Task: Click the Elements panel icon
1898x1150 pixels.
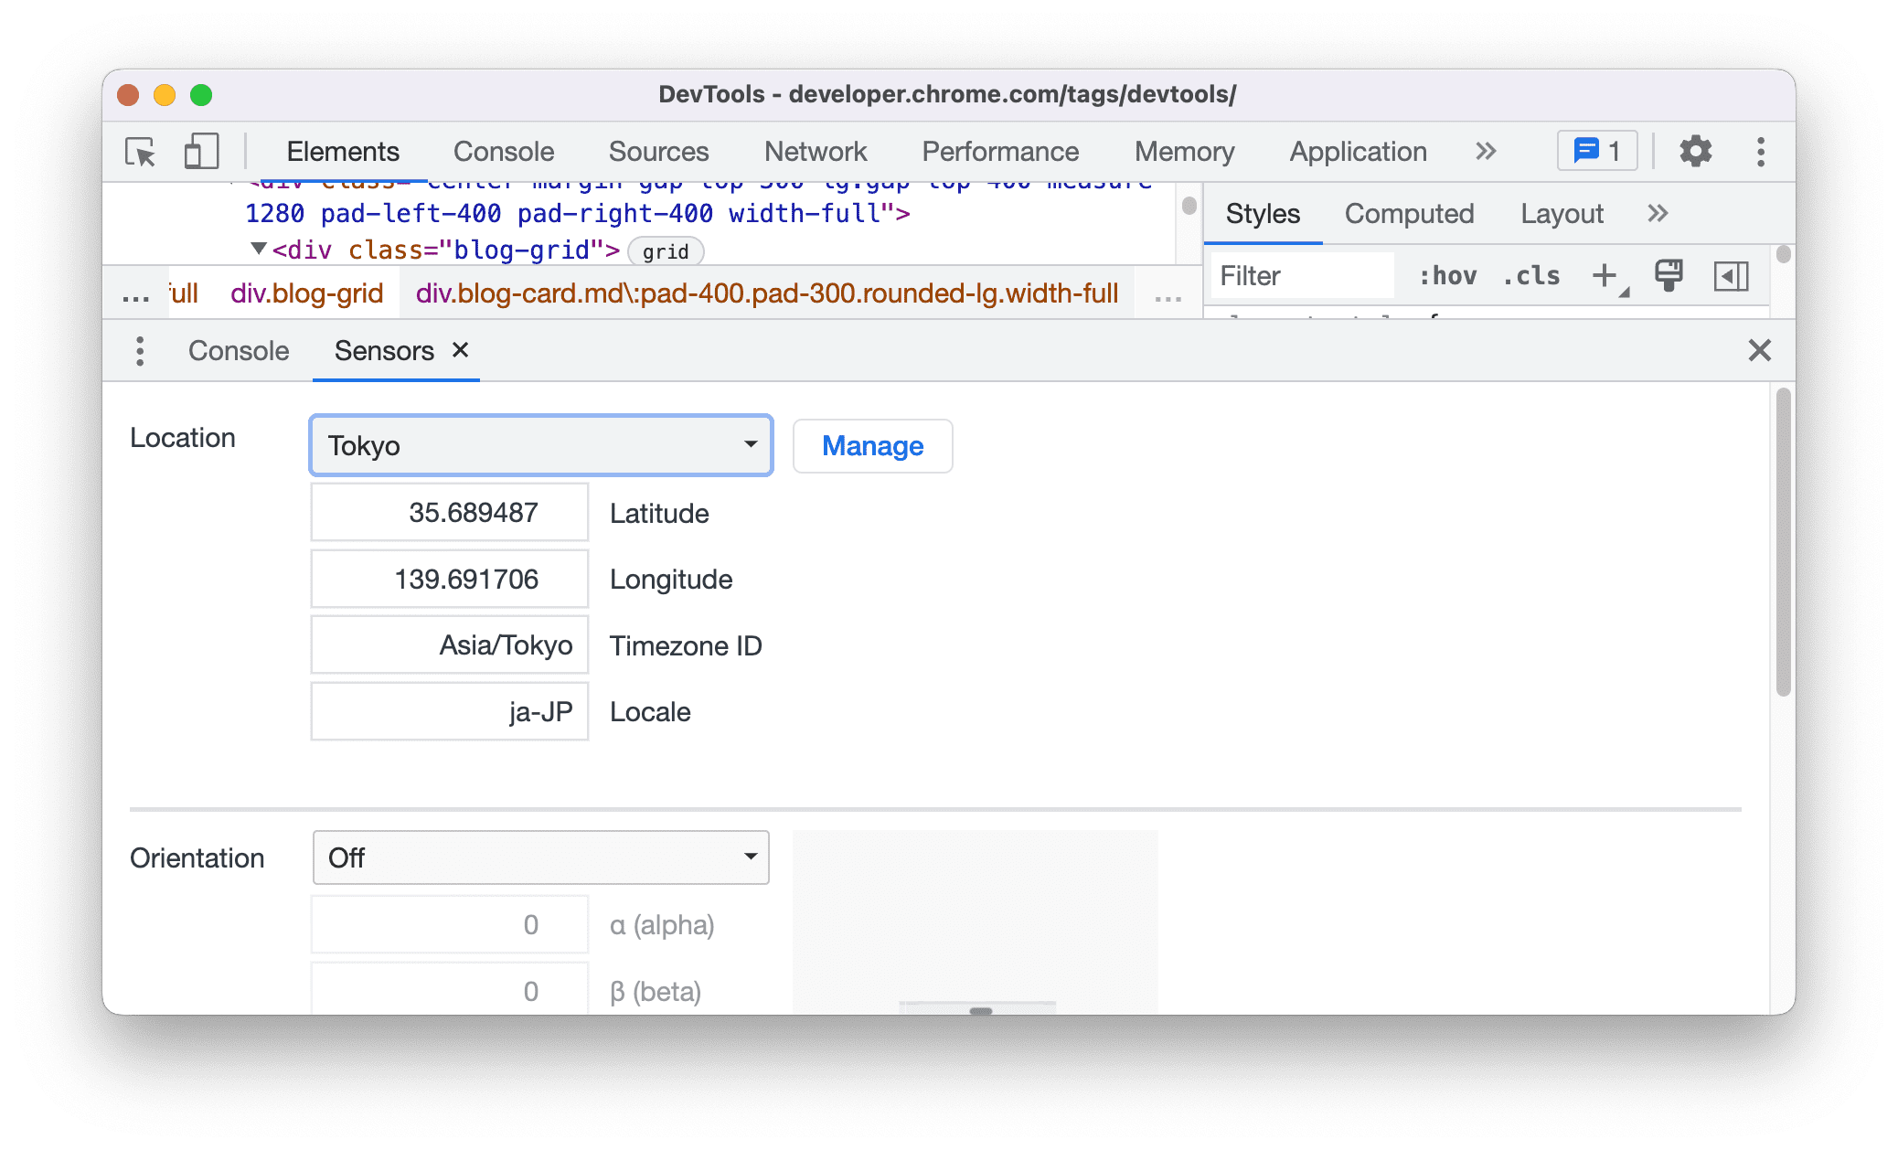Action: [x=343, y=149]
